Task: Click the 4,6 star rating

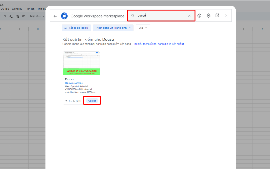Action: point(69,101)
